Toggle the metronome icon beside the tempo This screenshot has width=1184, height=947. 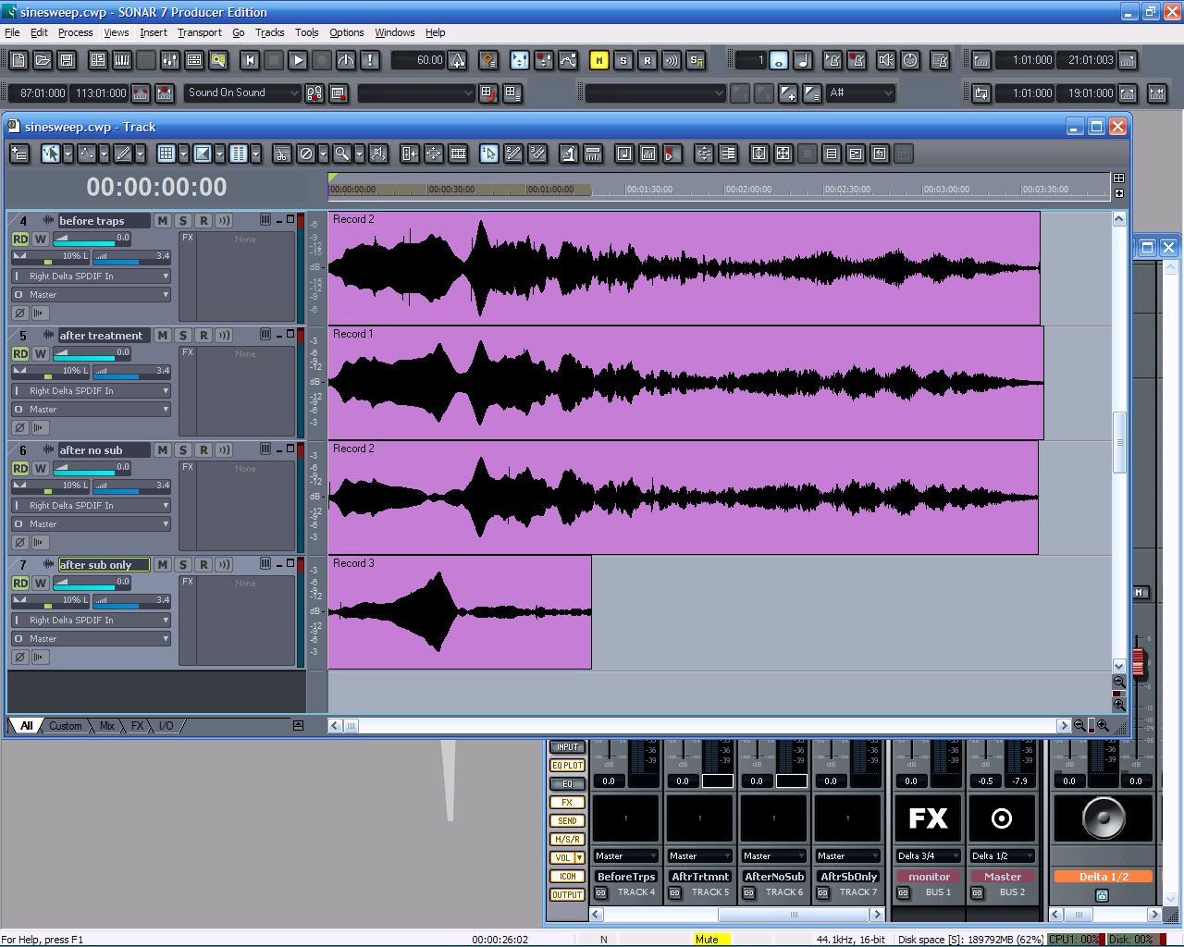pos(457,60)
